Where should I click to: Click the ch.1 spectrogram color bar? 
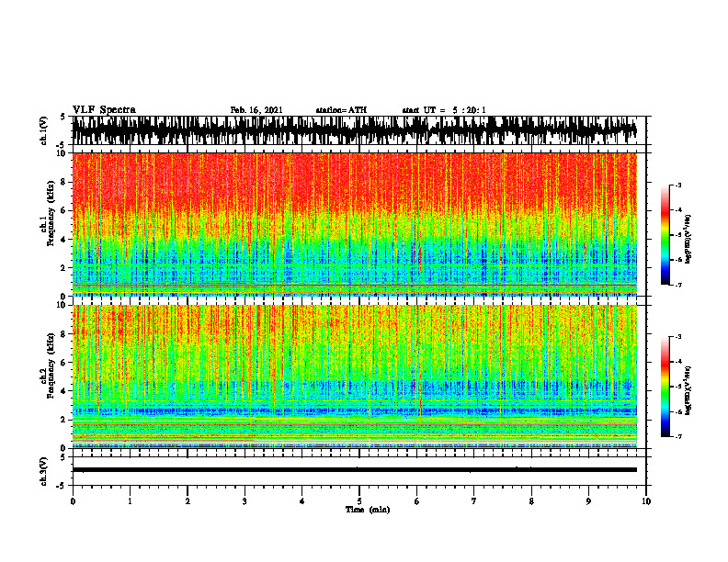[x=665, y=235]
